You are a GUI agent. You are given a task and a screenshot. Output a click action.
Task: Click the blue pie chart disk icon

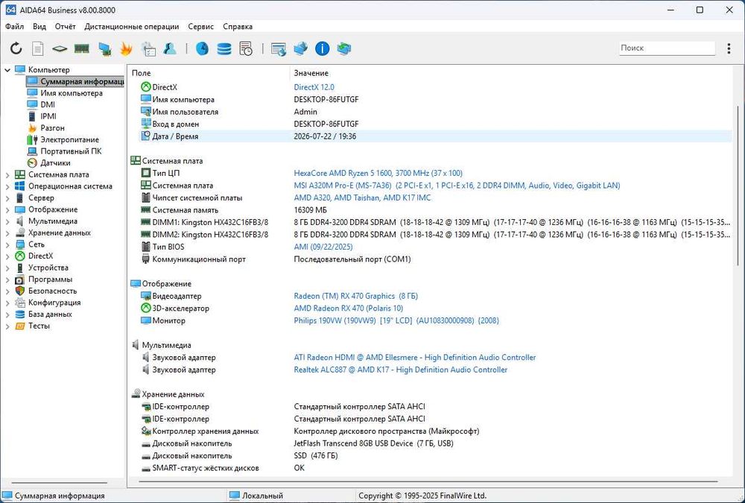pos(202,48)
